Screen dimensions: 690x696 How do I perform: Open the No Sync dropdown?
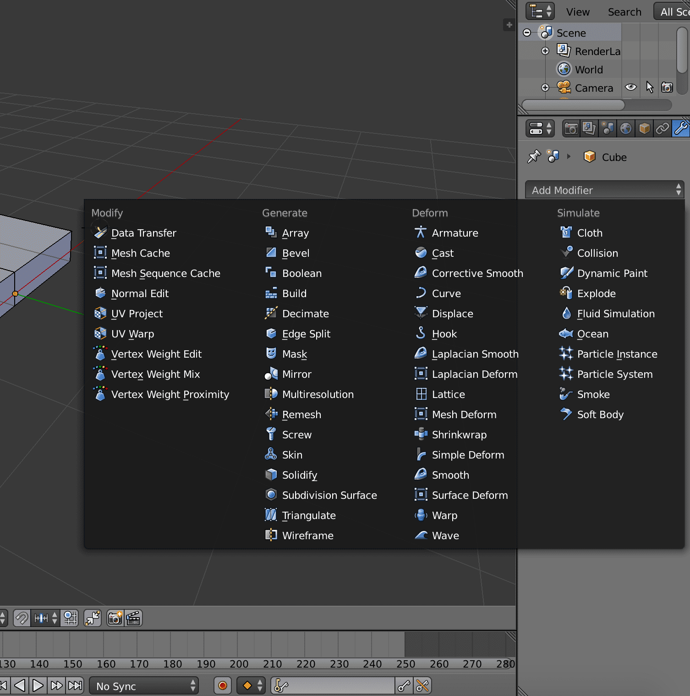(x=144, y=686)
